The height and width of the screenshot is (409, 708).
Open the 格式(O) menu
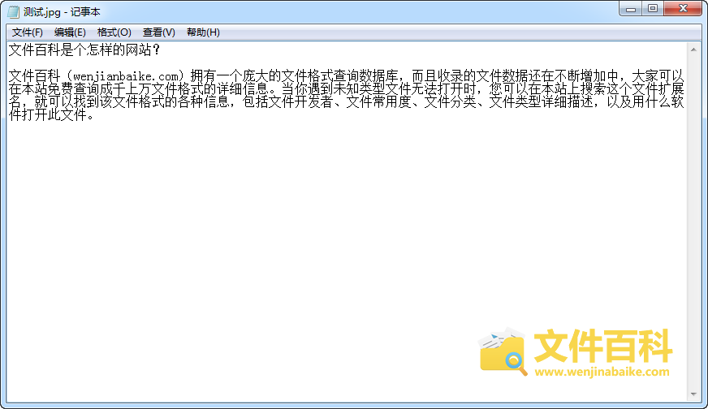(114, 32)
